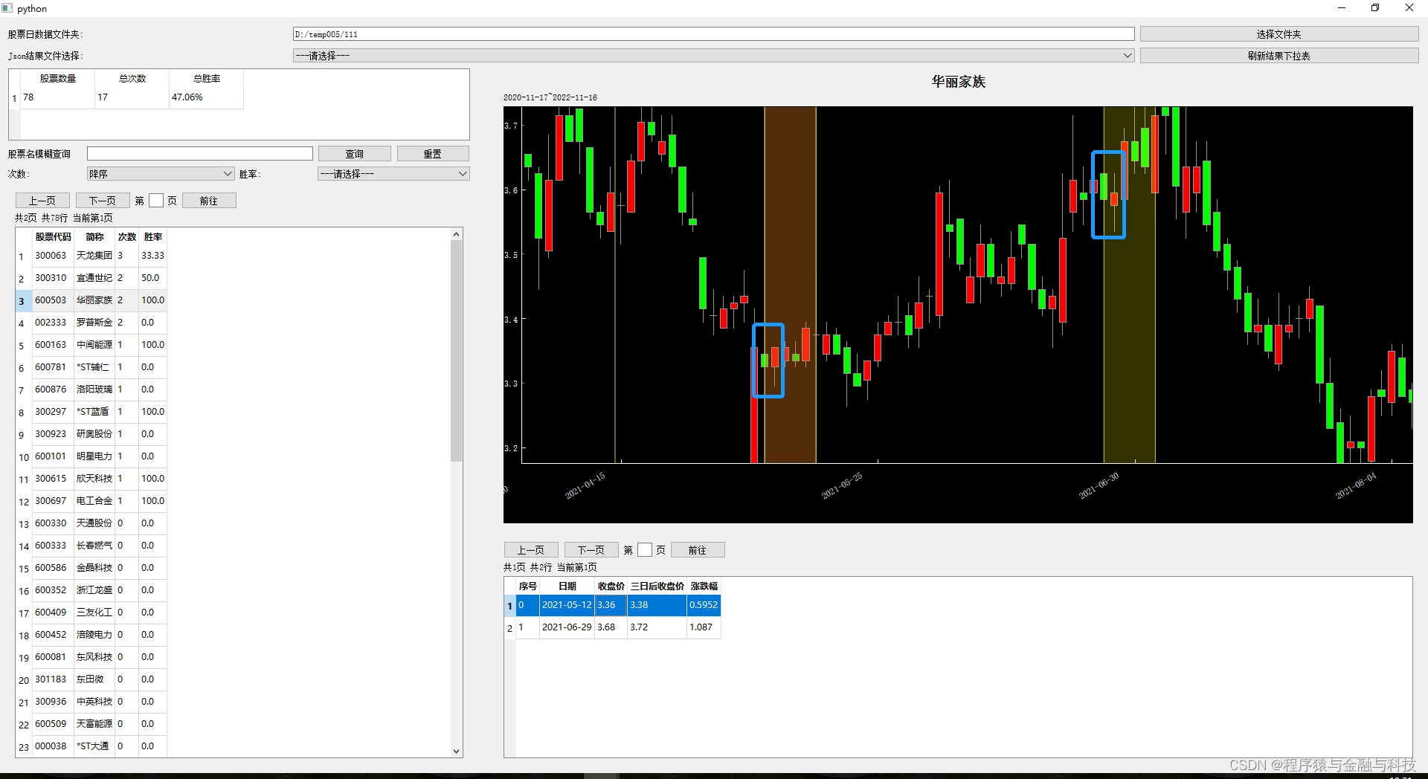Sort by the 股票代码 column header

pyautogui.click(x=53, y=237)
